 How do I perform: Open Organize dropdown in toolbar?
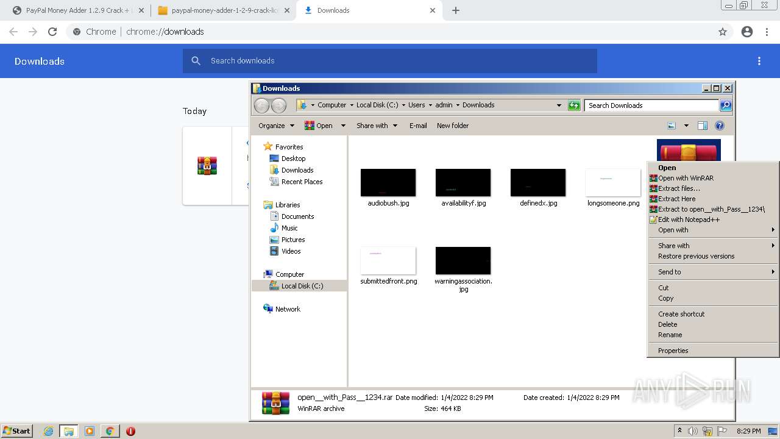click(x=276, y=126)
